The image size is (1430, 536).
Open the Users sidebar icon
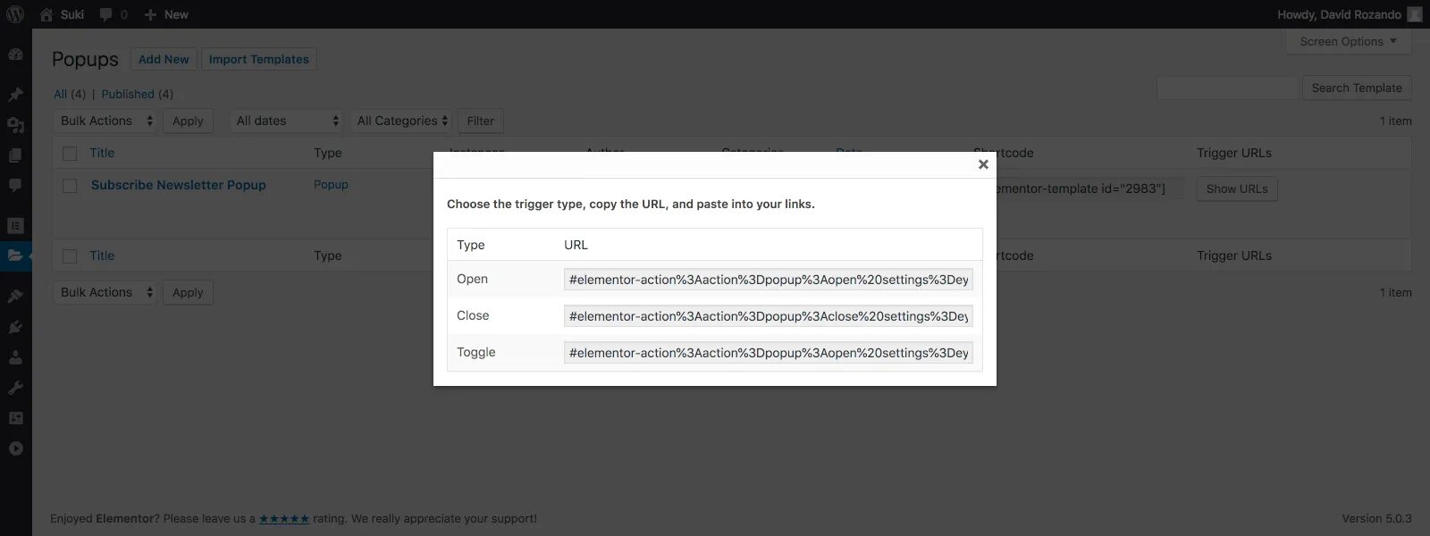tap(15, 357)
